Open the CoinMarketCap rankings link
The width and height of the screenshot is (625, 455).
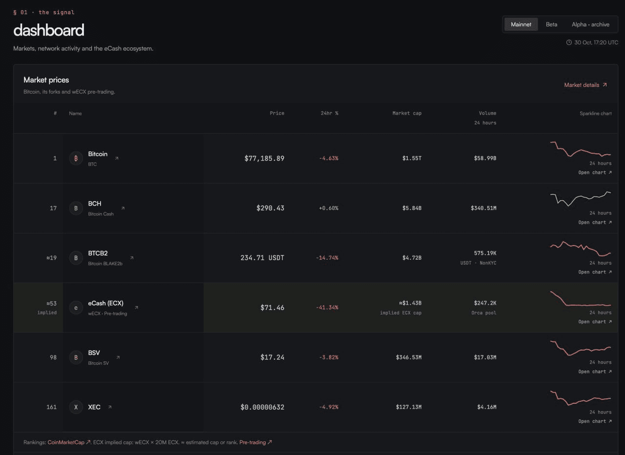click(x=69, y=442)
